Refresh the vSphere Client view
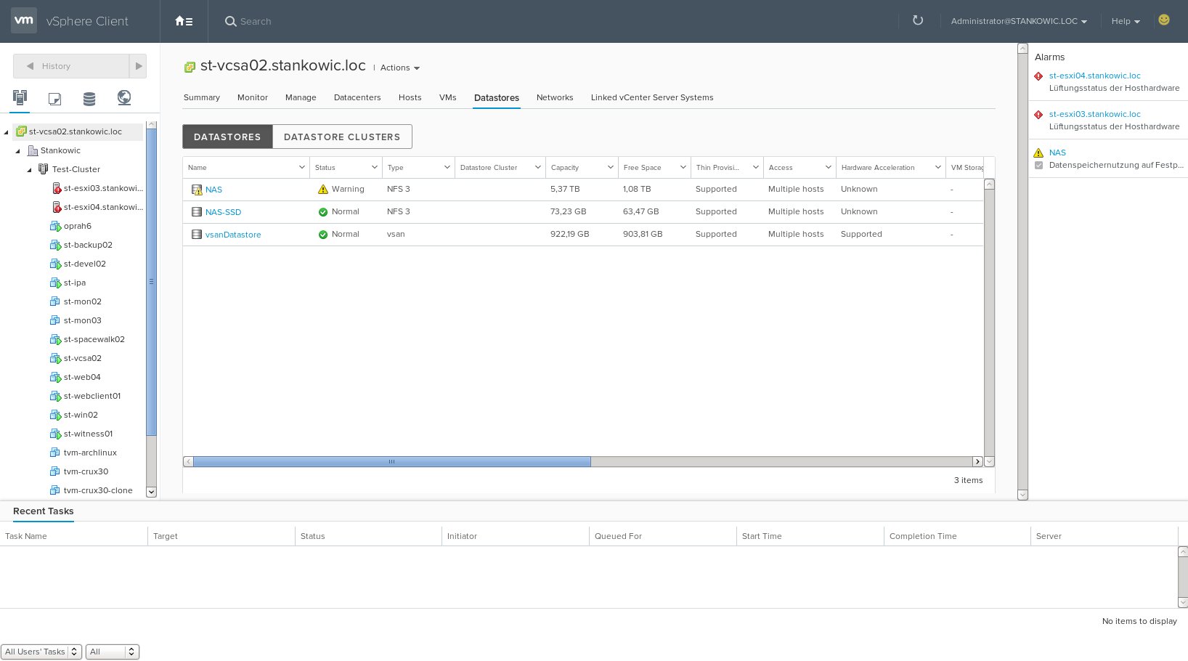1188x661 pixels. coord(918,20)
